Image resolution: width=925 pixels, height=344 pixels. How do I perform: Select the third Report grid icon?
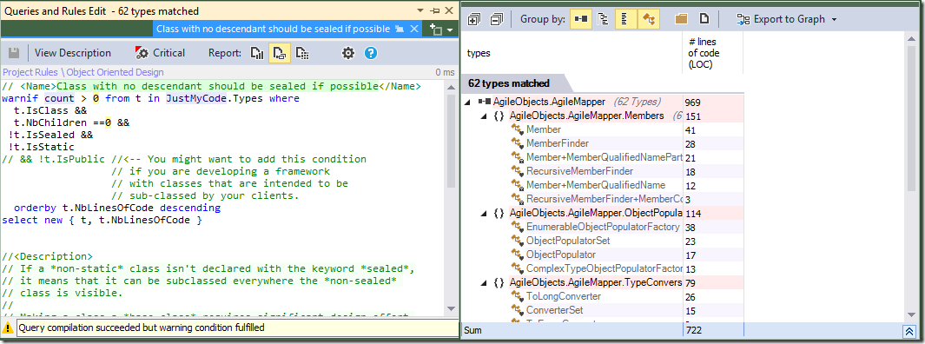pos(302,53)
